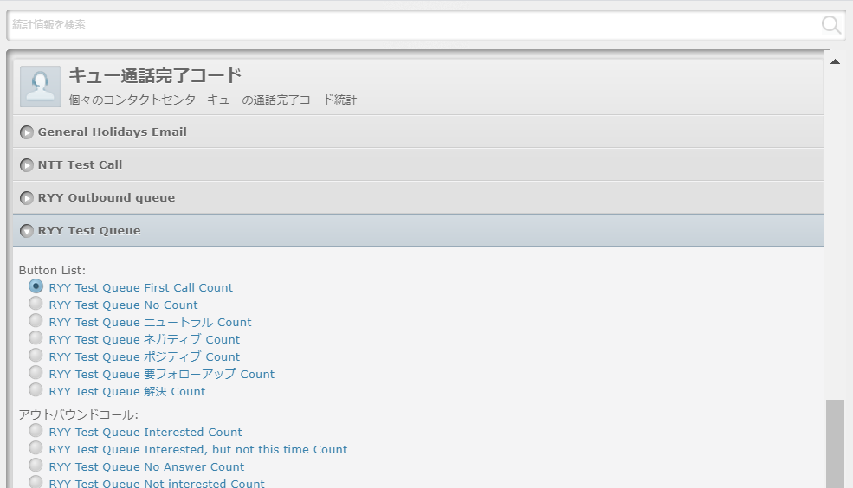Select Interested, but not this time Count radio

tap(36, 448)
